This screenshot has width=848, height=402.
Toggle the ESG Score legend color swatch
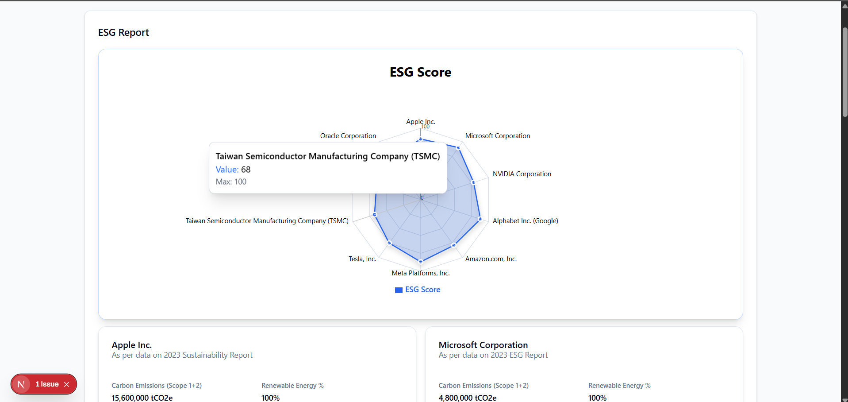coord(399,290)
